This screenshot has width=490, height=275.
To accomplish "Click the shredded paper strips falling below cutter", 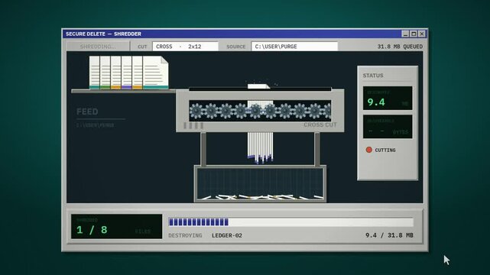I will [x=261, y=147].
